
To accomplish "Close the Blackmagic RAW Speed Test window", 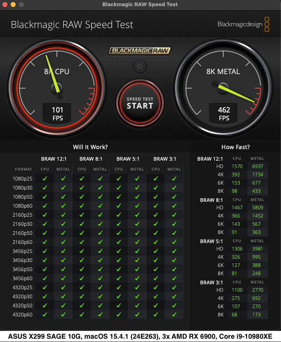I will pyautogui.click(x=5, y=5).
